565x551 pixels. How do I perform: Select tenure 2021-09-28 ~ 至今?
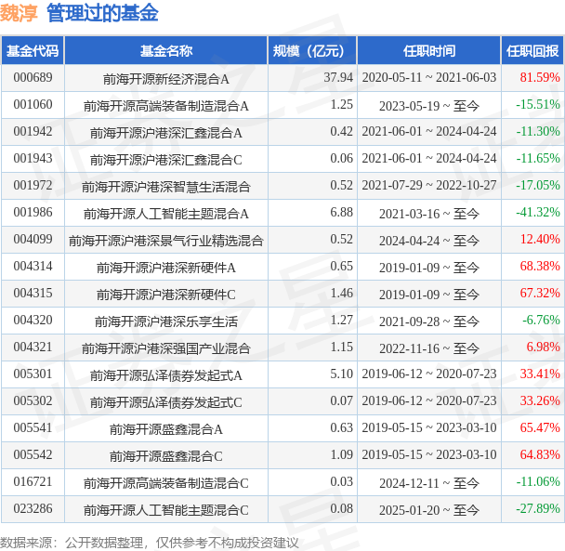pos(428,321)
